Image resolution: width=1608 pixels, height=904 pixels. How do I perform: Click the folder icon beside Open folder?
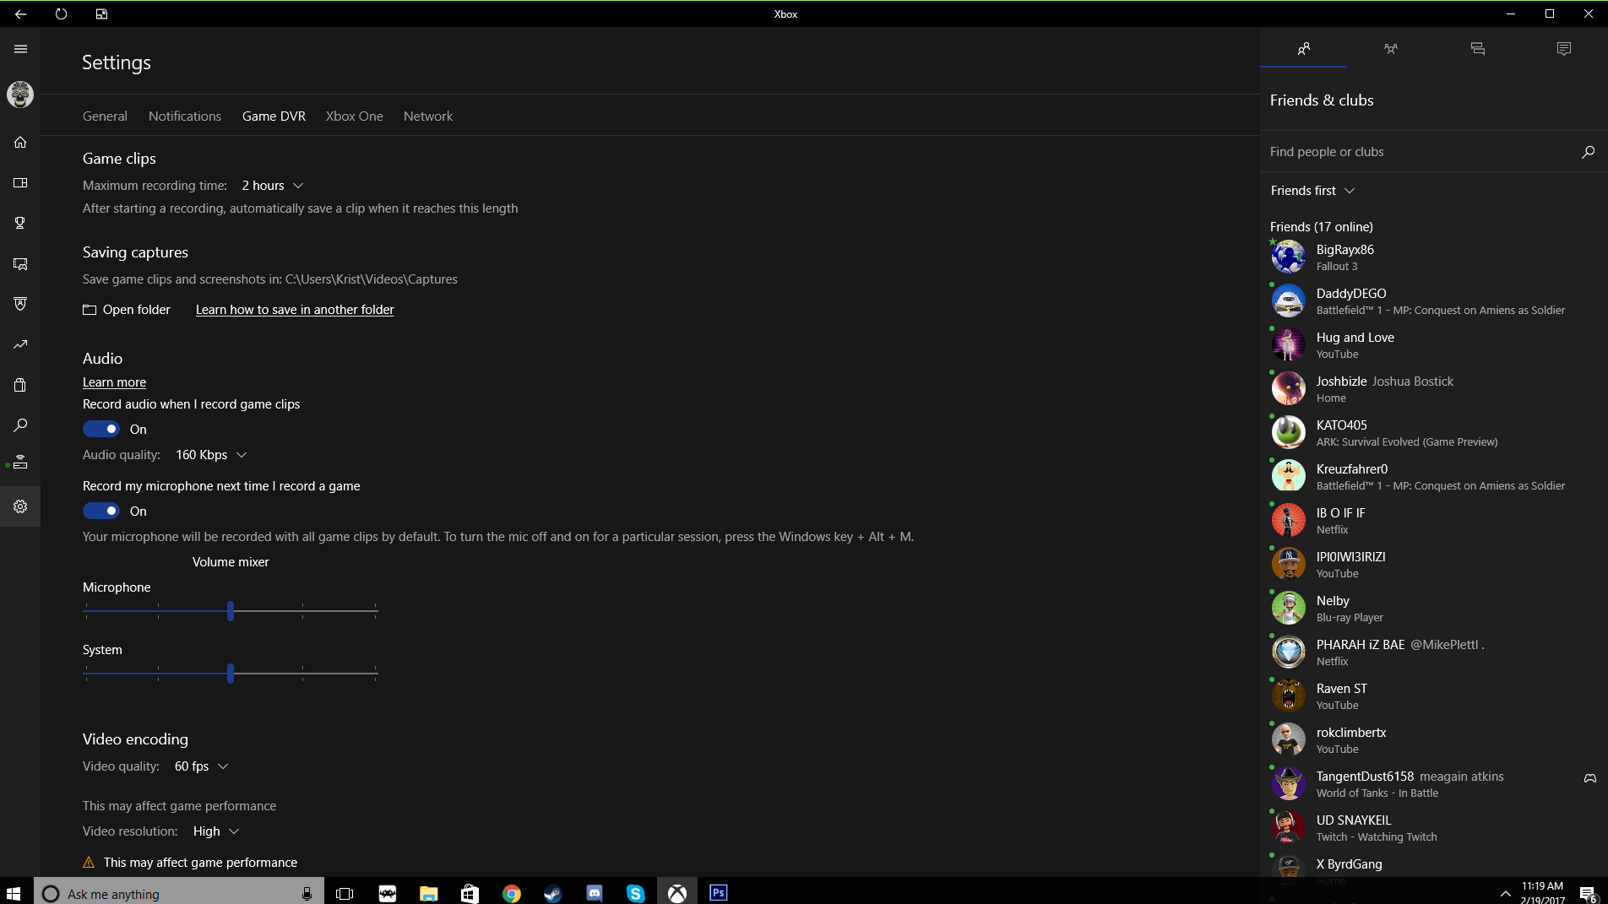tap(90, 310)
